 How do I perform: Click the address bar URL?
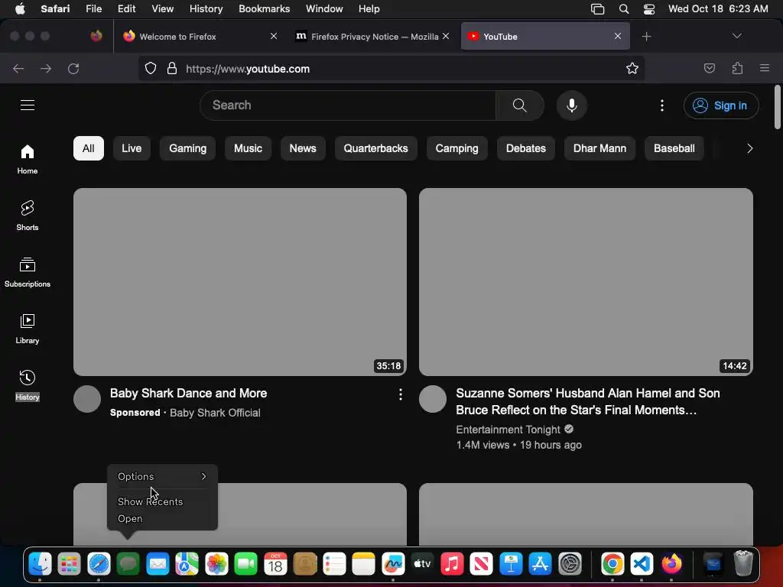248,69
